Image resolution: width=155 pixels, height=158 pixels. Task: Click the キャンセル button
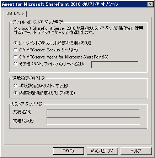point(102,151)
